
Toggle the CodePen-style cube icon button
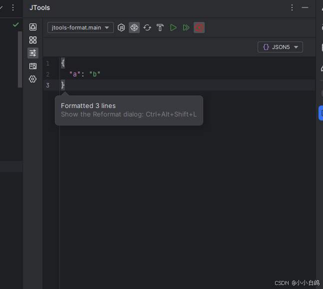[x=134, y=27]
